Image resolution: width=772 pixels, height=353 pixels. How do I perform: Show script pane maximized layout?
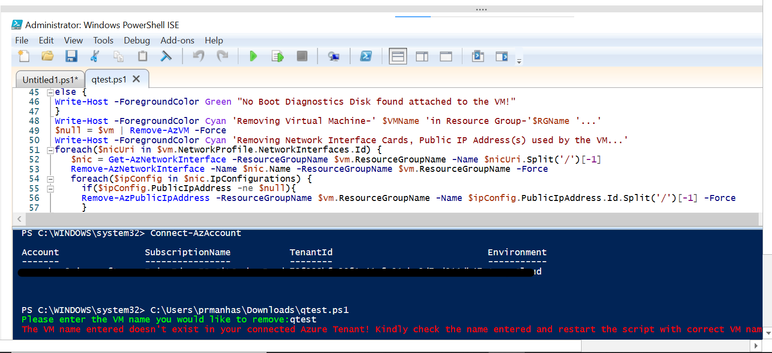pos(446,56)
